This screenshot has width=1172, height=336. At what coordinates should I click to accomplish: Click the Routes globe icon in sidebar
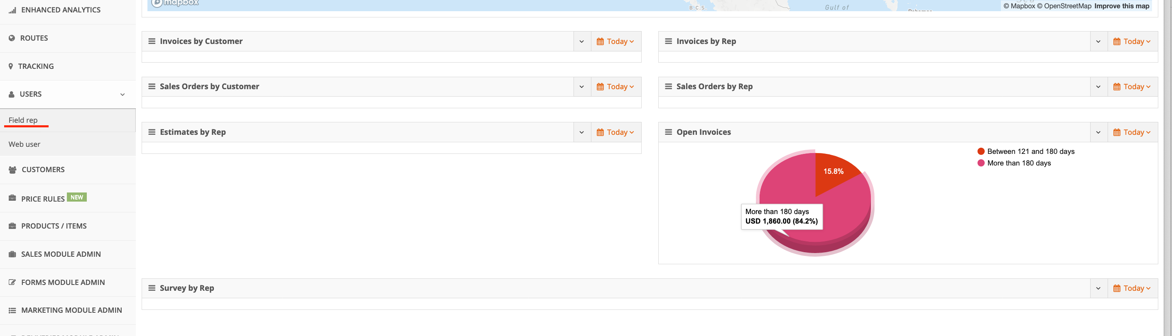tap(12, 38)
